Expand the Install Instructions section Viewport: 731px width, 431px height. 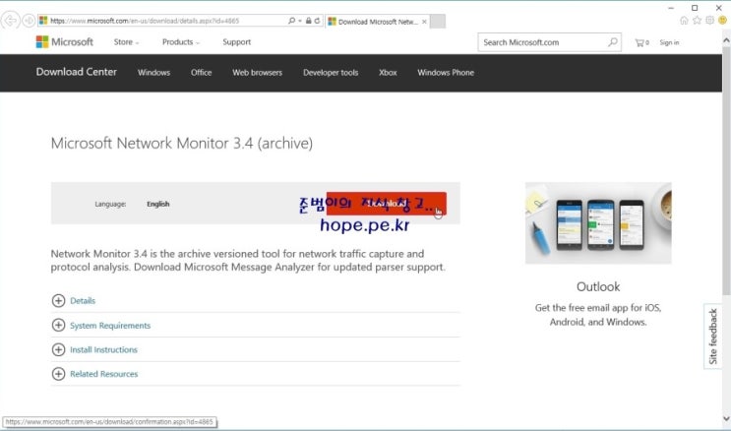[59, 350]
